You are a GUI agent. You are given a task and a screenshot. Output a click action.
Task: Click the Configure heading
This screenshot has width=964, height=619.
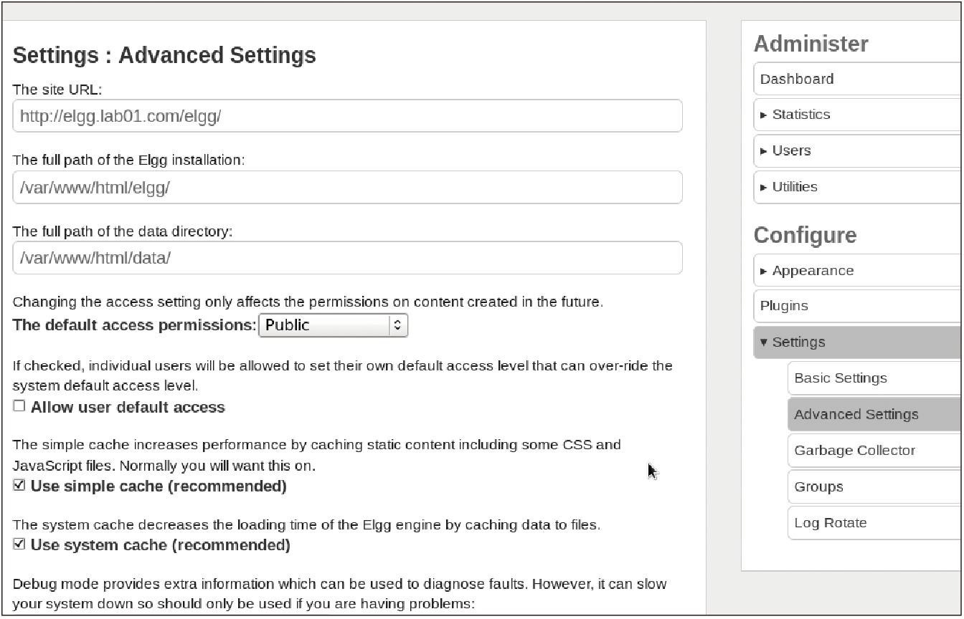click(x=805, y=236)
